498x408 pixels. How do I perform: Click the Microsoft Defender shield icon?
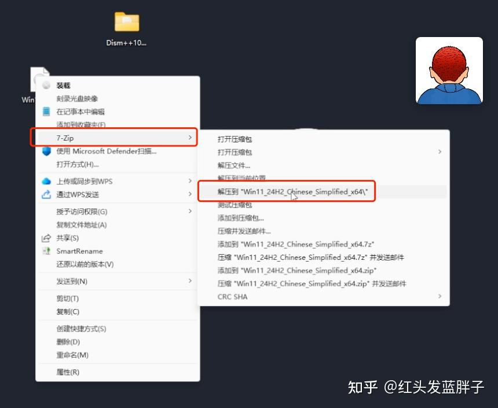pyautogui.click(x=46, y=151)
